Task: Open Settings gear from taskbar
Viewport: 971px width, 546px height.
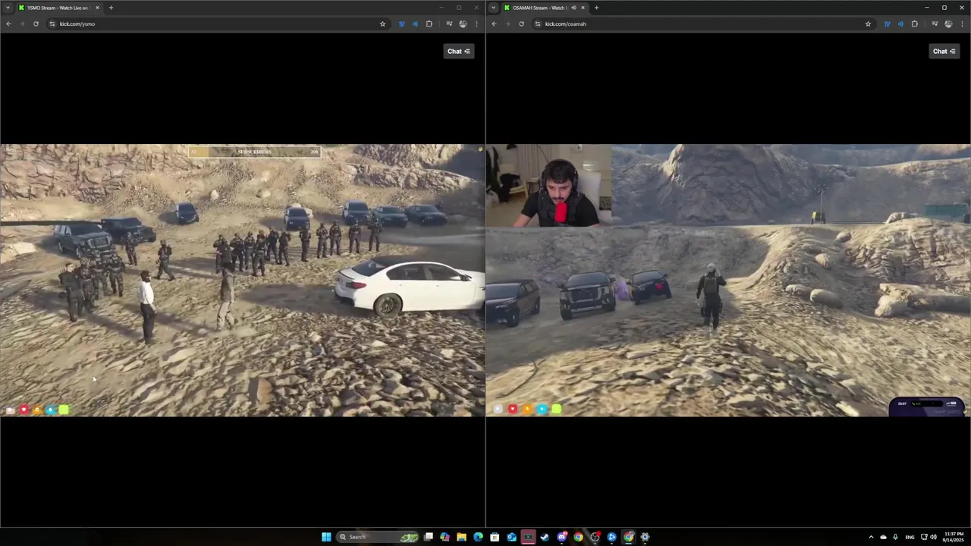Action: point(646,537)
